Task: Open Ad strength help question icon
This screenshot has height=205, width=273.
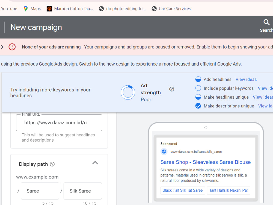Action: coord(172,89)
